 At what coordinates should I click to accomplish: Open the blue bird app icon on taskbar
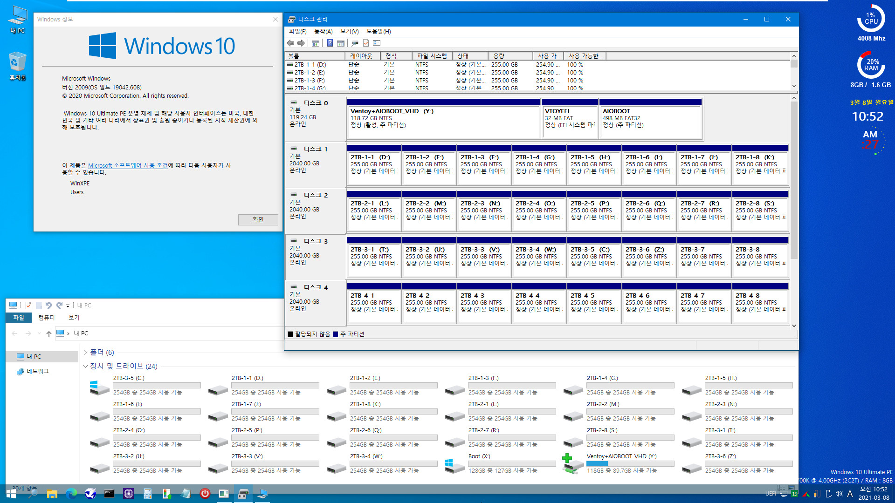[90, 494]
